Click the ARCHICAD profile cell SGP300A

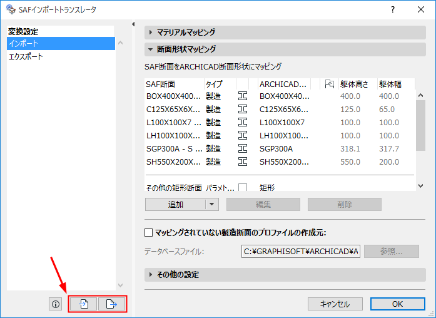click(x=276, y=149)
